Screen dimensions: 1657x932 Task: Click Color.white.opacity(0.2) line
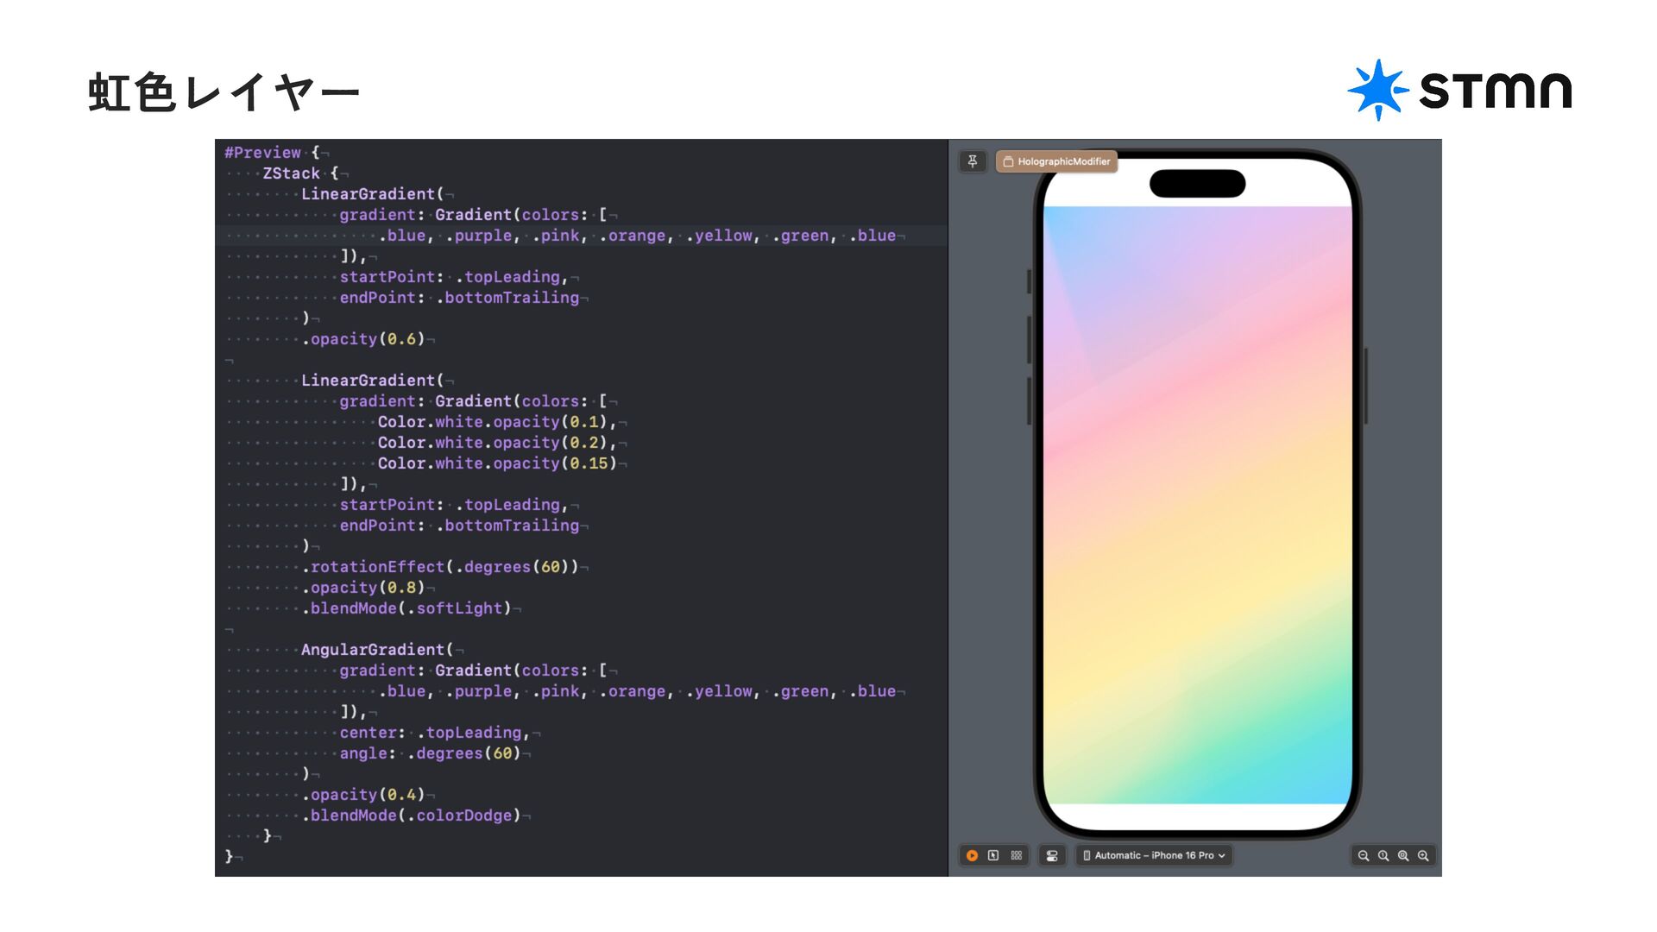click(x=497, y=443)
